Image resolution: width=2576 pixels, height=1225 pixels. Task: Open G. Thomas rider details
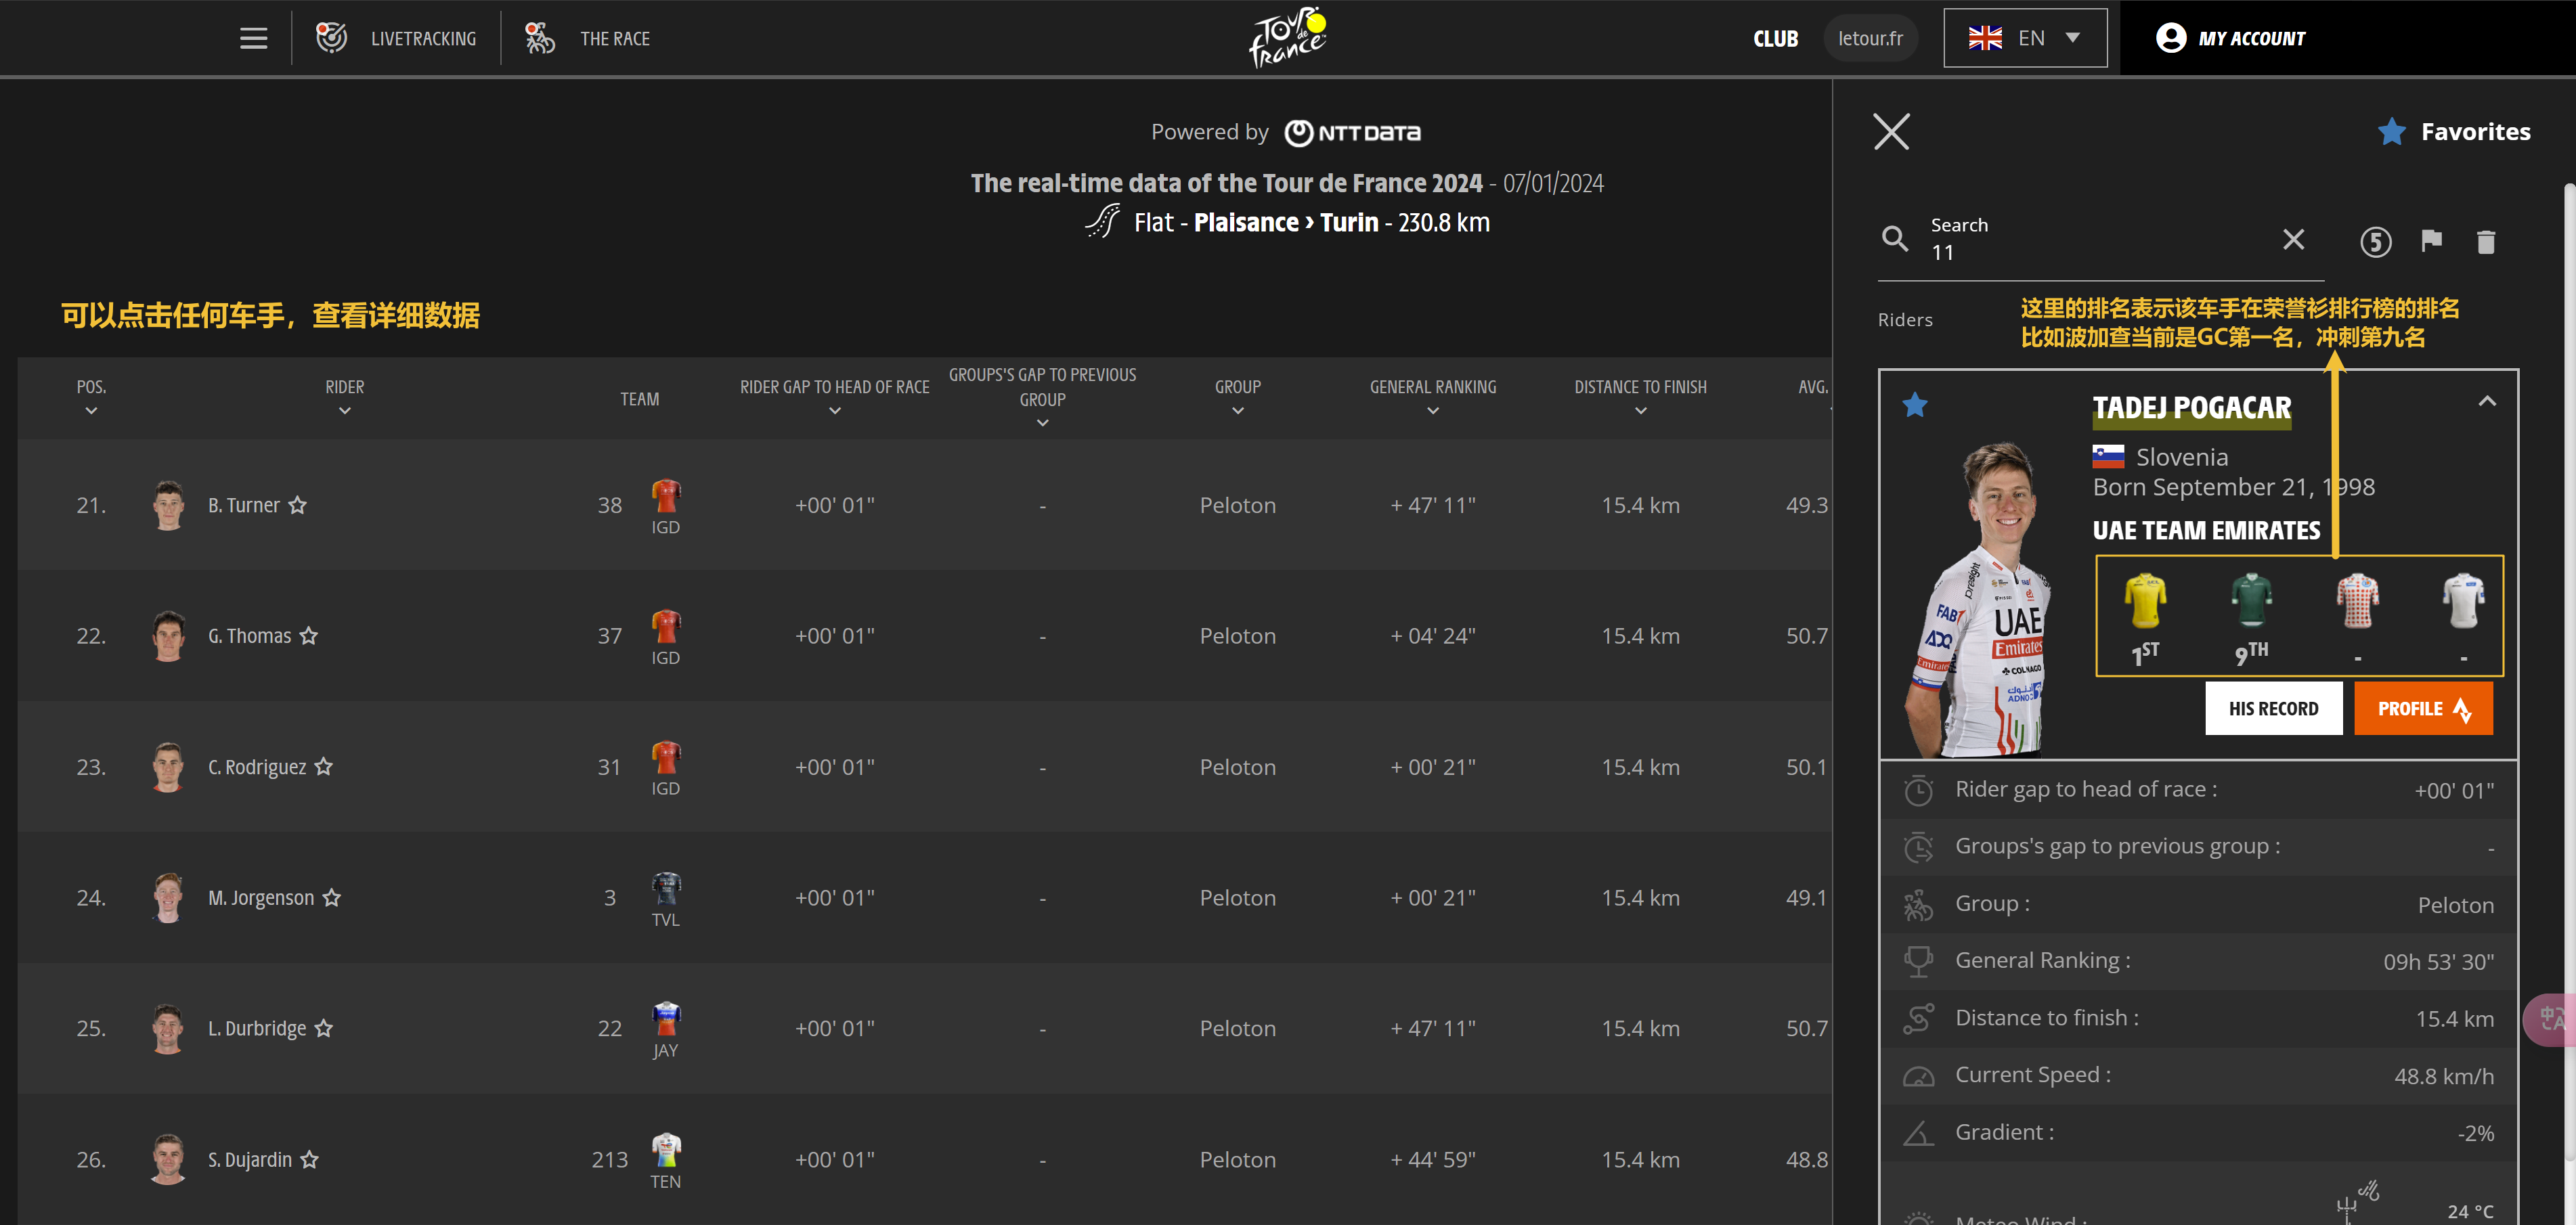tap(249, 636)
